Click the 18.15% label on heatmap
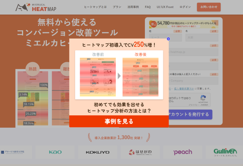 (29, 104)
